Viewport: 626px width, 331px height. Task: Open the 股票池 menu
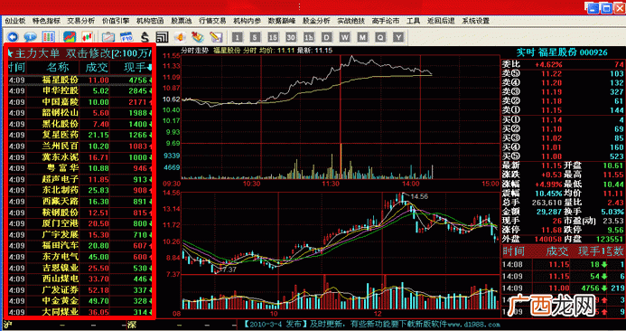182,21
